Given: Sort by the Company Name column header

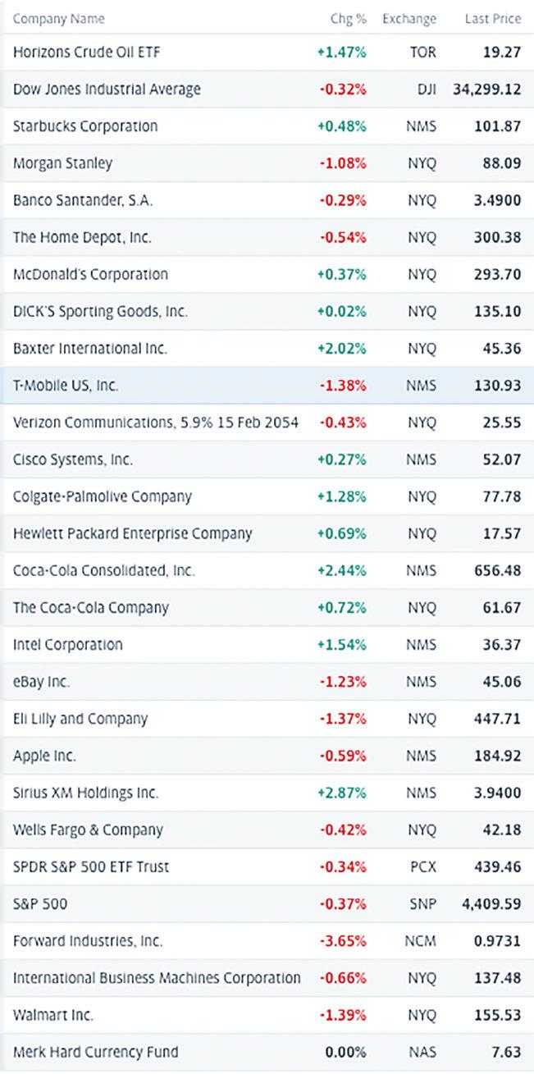Looking at the screenshot, I should 59,19.
